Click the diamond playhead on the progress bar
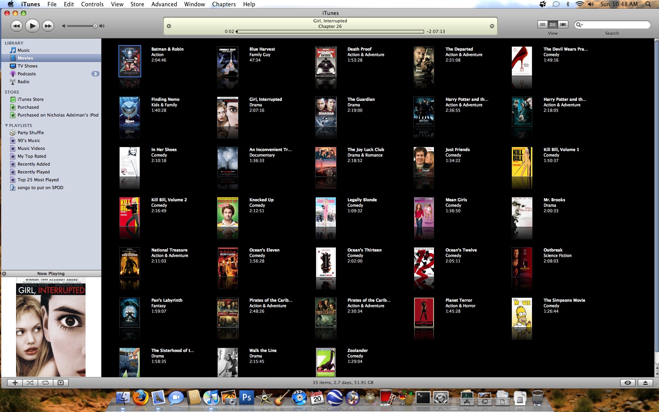This screenshot has width=659, height=412. (x=237, y=31)
